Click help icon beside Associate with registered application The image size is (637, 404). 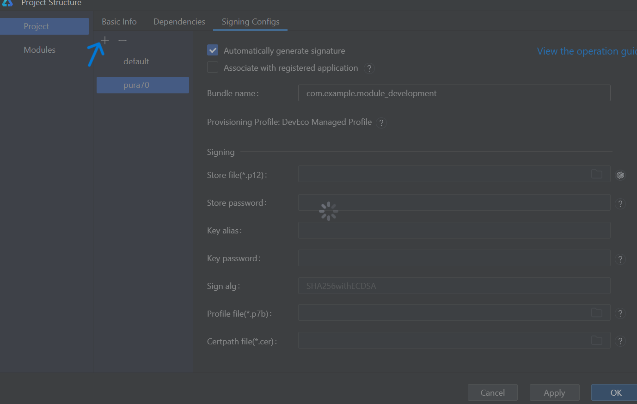369,69
